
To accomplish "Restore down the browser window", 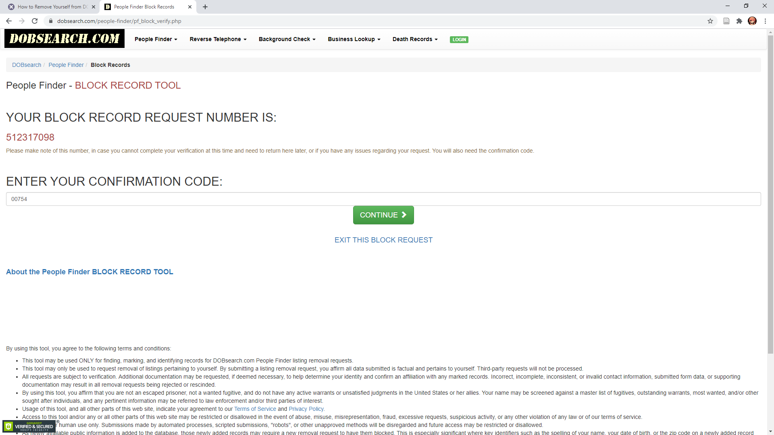I will (x=746, y=6).
